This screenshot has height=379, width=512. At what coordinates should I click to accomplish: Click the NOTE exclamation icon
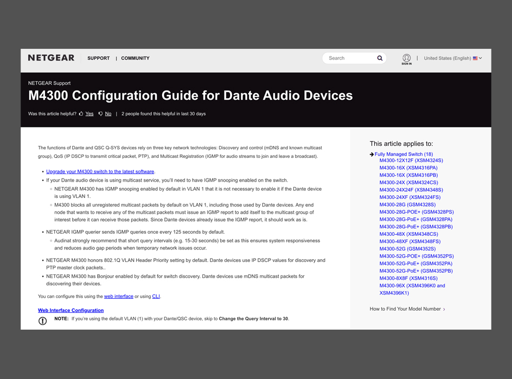(43, 320)
